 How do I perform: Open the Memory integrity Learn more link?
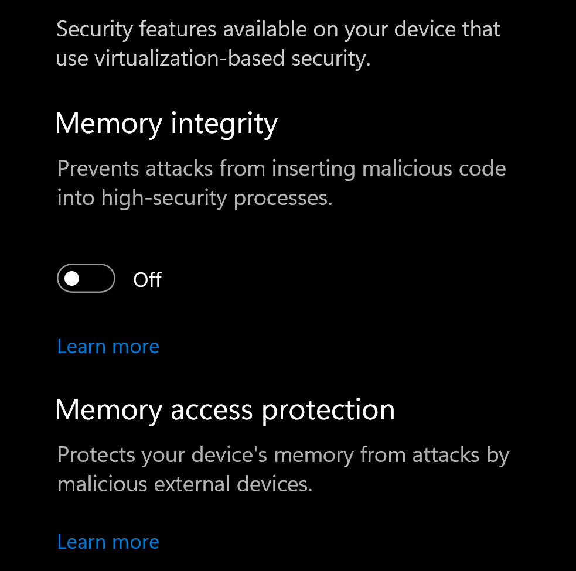coord(108,346)
